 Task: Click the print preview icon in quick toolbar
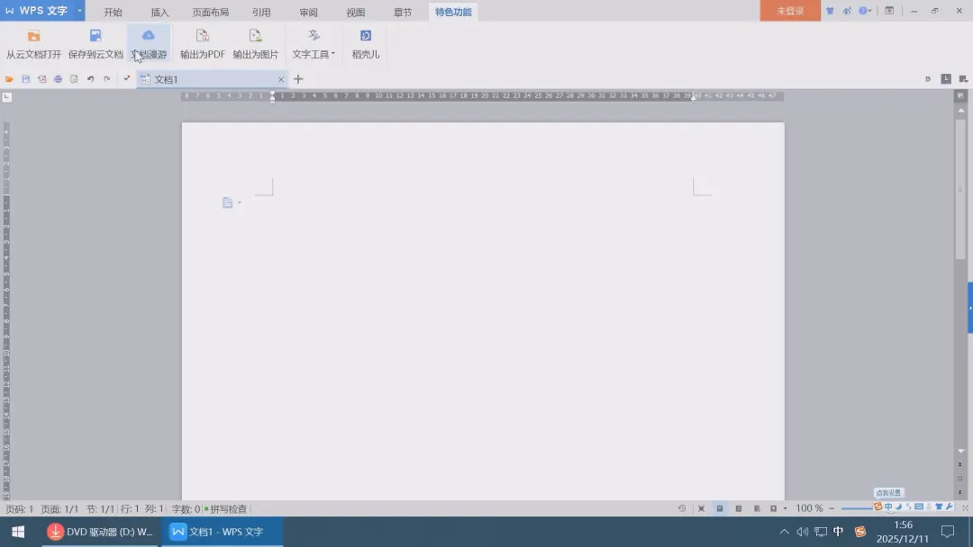[x=74, y=79]
